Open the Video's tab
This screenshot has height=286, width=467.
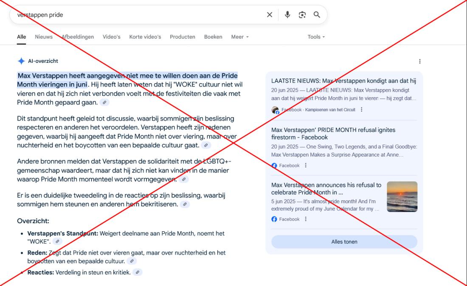point(112,37)
